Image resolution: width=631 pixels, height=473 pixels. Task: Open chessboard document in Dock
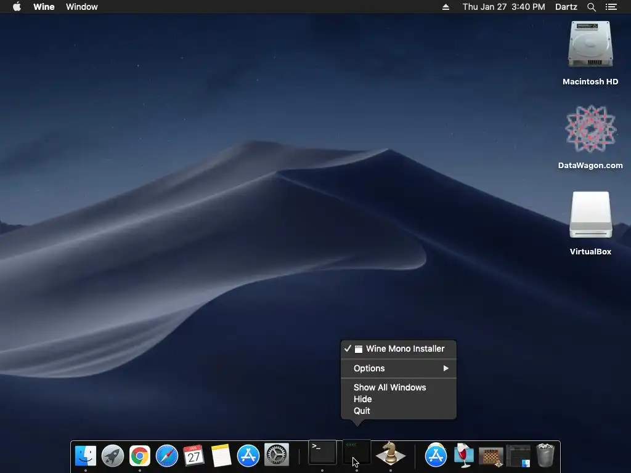(x=491, y=456)
